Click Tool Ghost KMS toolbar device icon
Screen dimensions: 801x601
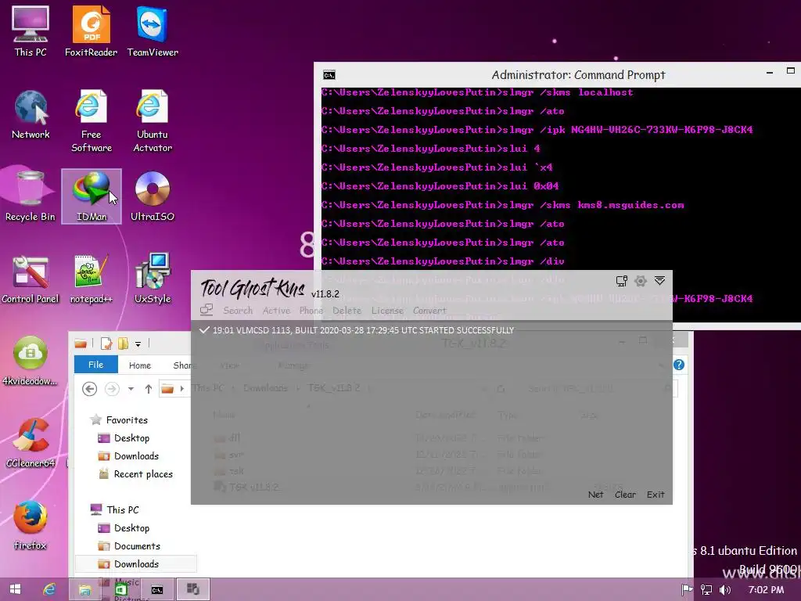click(x=207, y=309)
